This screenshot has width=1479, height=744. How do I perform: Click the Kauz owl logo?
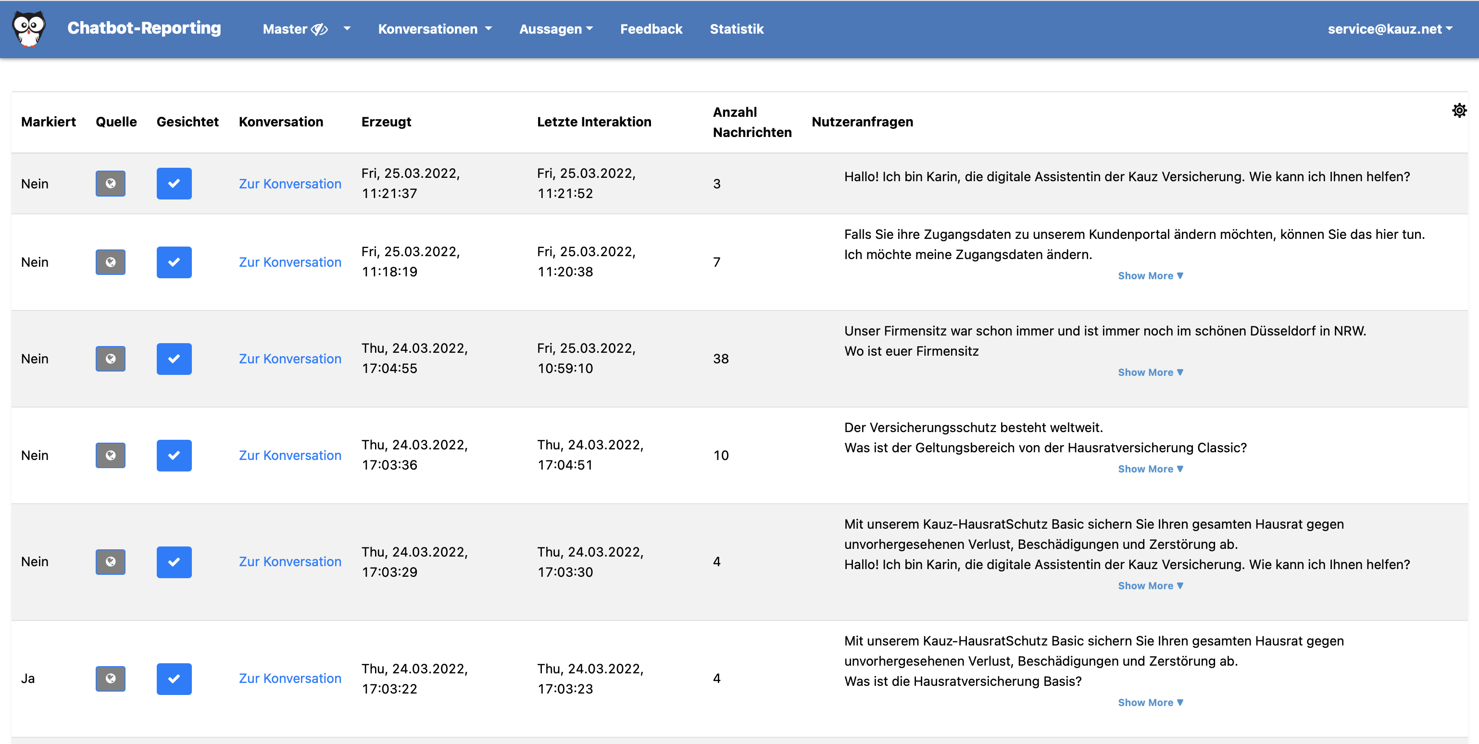29,29
